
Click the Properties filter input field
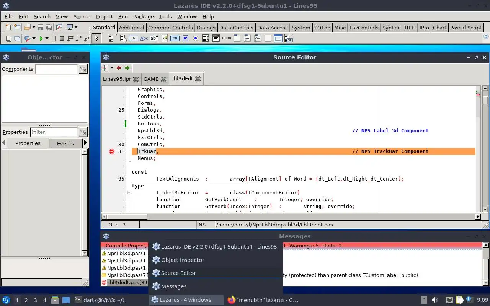(54, 132)
